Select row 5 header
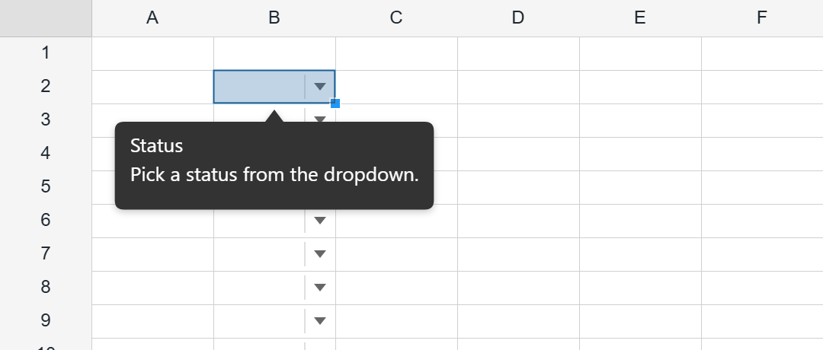This screenshot has width=823, height=350. point(46,188)
